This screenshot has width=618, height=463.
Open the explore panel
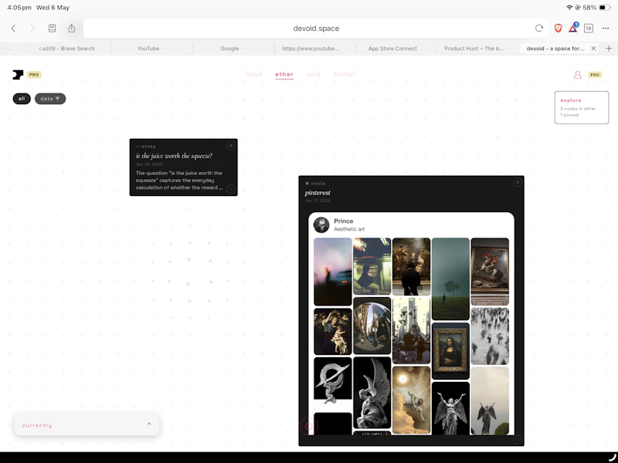point(582,107)
